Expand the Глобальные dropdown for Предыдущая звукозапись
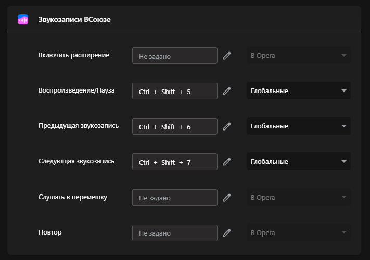This screenshot has width=370, height=260. click(299, 126)
